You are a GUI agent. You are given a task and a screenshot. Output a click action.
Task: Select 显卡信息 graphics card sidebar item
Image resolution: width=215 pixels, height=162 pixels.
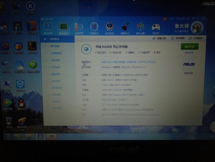(56, 81)
